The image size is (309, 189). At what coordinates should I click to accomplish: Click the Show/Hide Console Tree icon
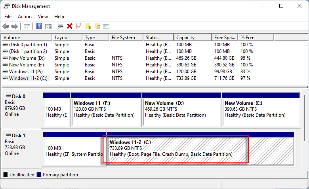coord(27,26)
